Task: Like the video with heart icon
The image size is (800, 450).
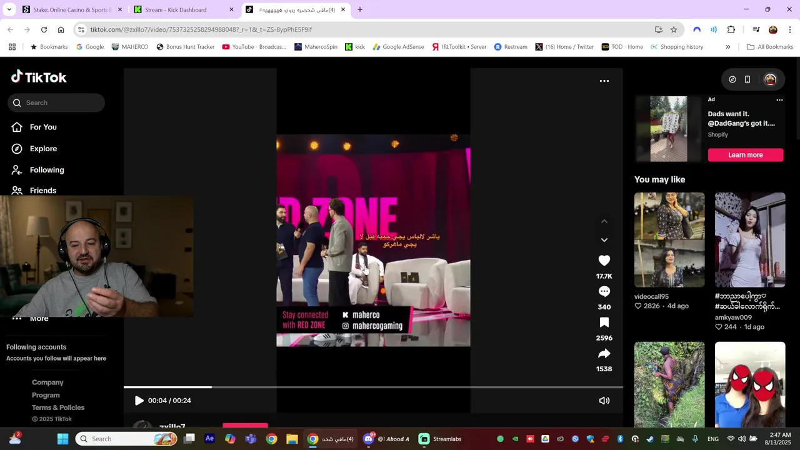Action: coord(604,261)
